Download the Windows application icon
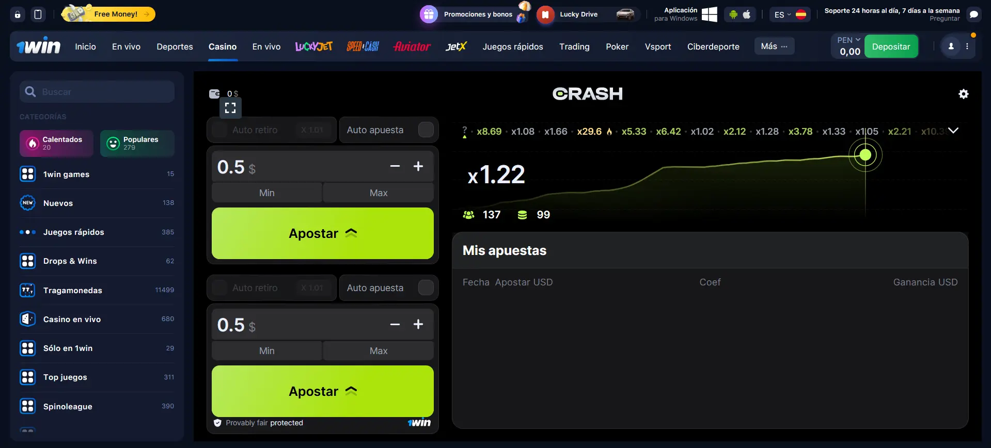 tap(709, 14)
